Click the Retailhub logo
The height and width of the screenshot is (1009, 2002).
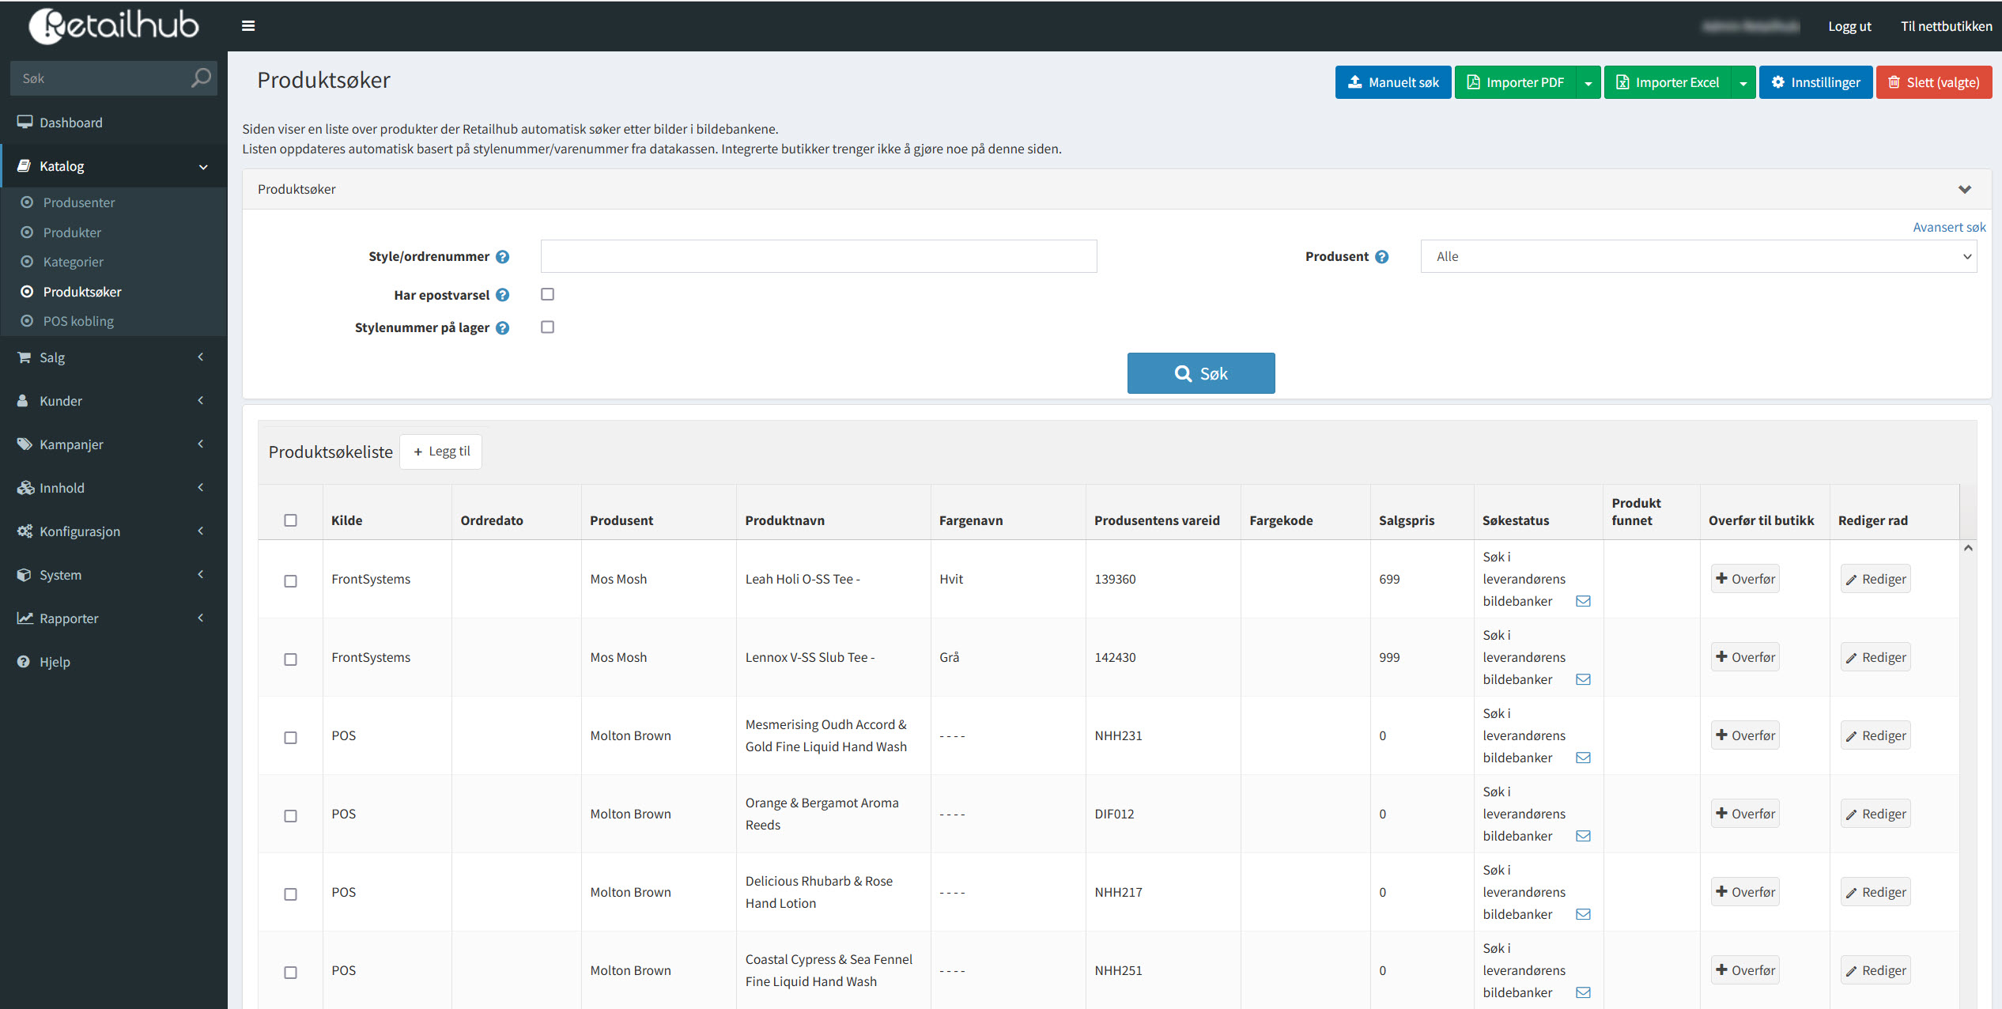tap(114, 26)
